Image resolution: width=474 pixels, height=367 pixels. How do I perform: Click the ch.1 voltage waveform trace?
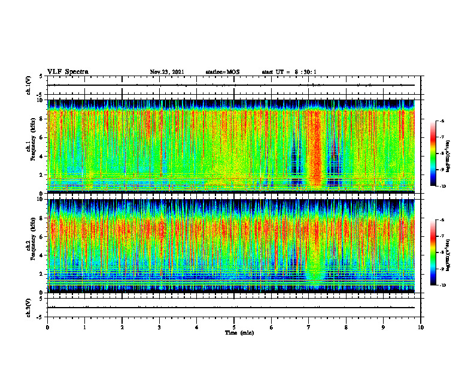(231, 85)
